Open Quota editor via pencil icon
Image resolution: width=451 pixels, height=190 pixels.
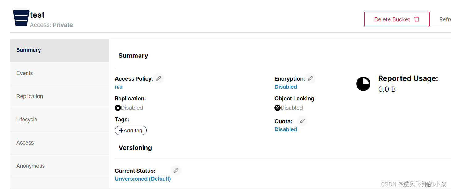point(302,121)
